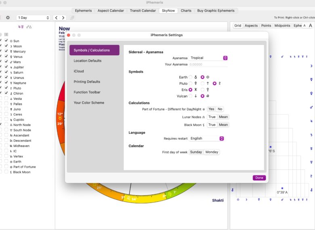Uncheck the Sun checkbox

click(6, 40)
